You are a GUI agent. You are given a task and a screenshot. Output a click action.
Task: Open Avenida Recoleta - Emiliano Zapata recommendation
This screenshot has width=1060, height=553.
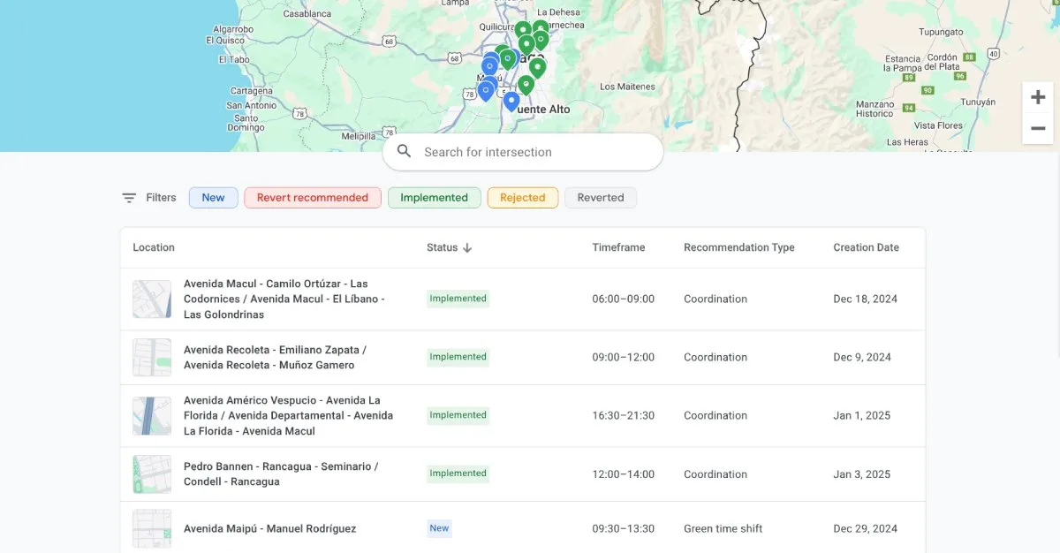click(275, 358)
